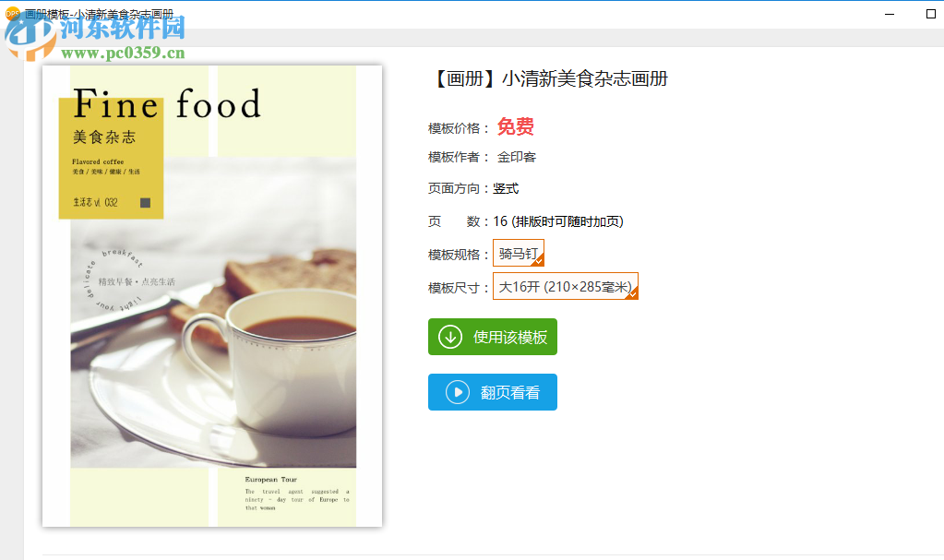Click the yellow 美食杂志 block on the cover
The image size is (944, 560).
(111, 158)
